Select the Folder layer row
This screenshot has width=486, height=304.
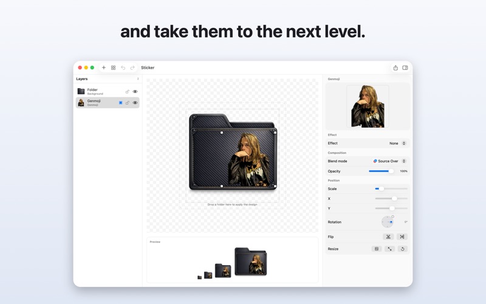pos(108,92)
